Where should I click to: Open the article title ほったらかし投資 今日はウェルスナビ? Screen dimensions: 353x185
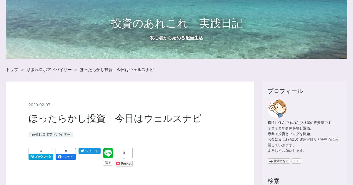point(115,118)
